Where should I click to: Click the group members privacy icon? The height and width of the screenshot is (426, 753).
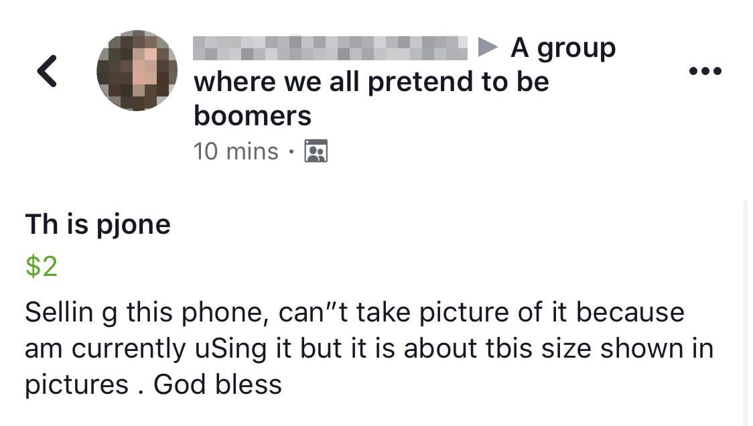pyautogui.click(x=316, y=151)
